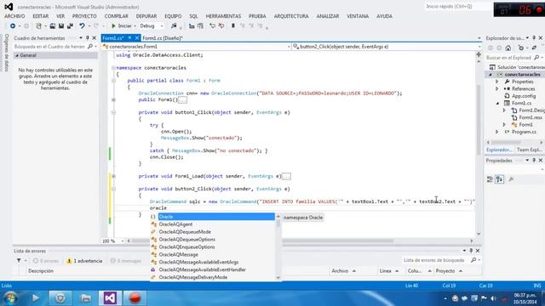Viewport: 545px width, 306px height.
Task: Click the Home icon in Solution Explorer
Action: click(508, 48)
